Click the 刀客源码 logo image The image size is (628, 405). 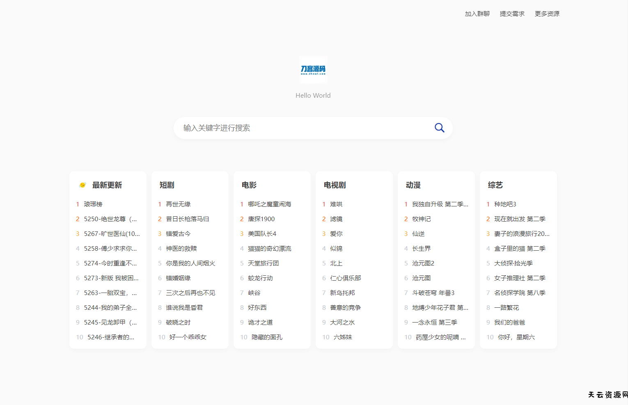point(313,69)
